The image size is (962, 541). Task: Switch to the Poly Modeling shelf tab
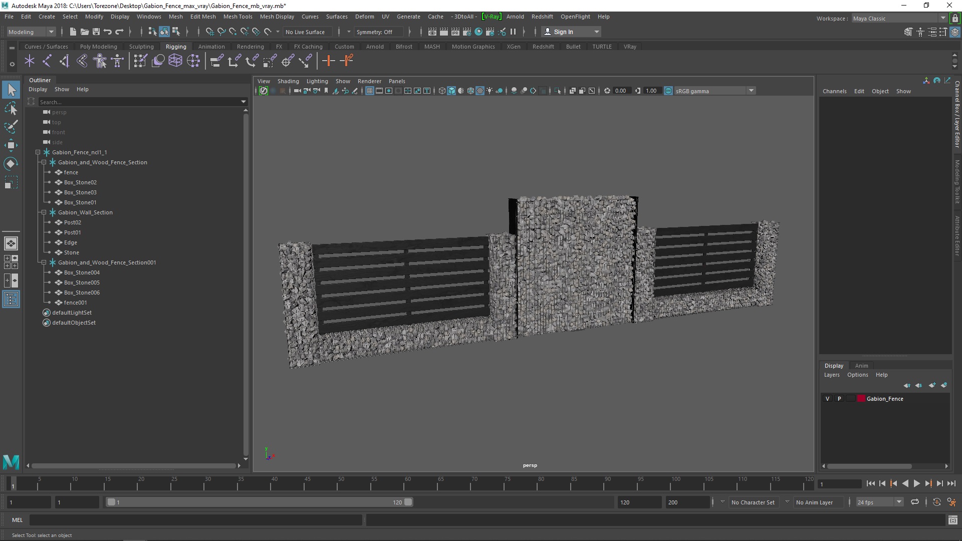[x=99, y=47]
